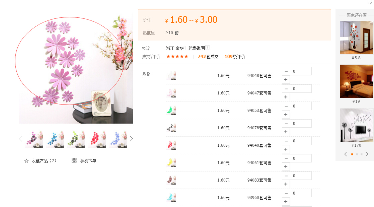Show previous product thumbnails with left chevron
Image resolution: width=374 pixels, height=207 pixels.
[20, 139]
